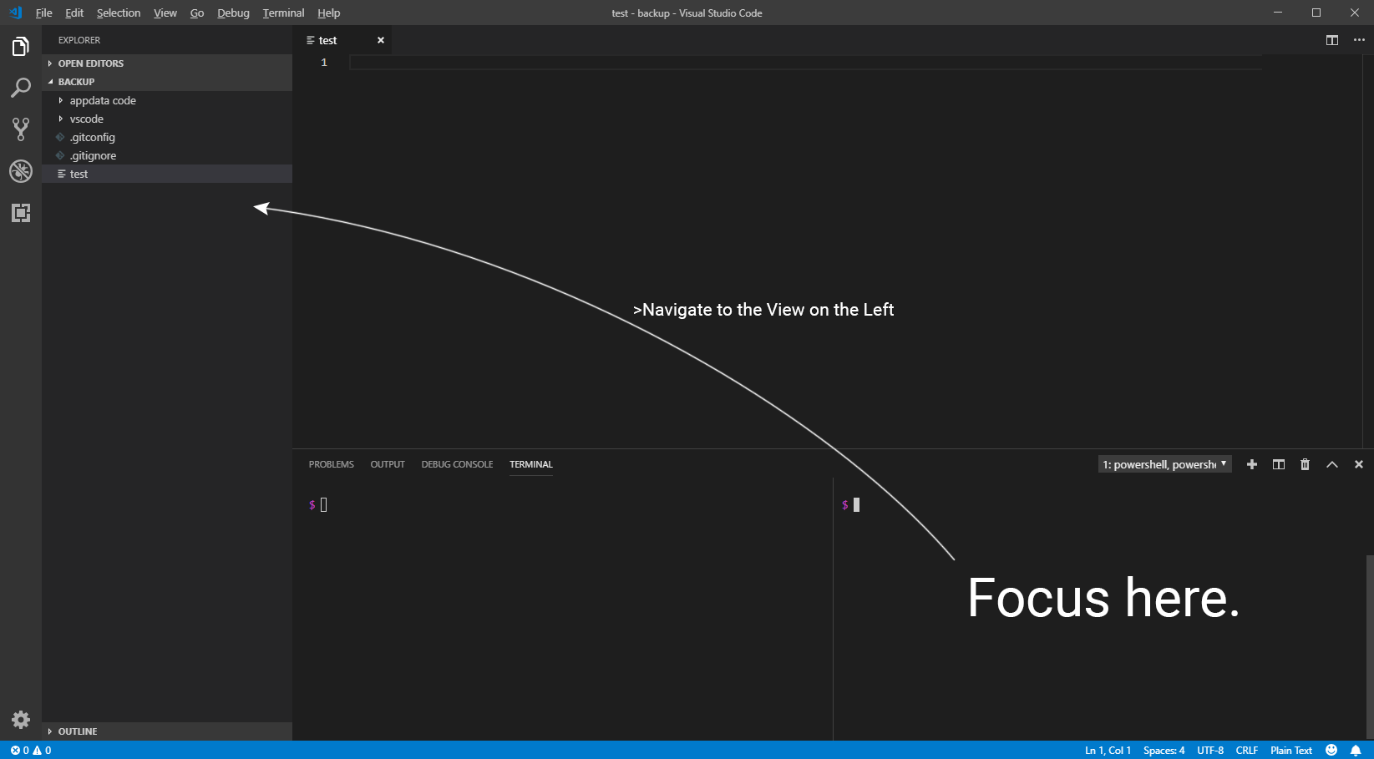Screen dimensions: 1374x759
Task: Open notifications bell in status bar
Action: click(x=1356, y=750)
